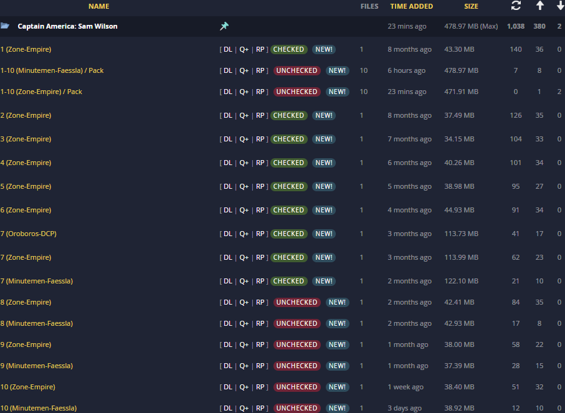The image size is (565, 413).
Task: Click Q+ for 1 (Zone-Empire)
Action: [244, 49]
